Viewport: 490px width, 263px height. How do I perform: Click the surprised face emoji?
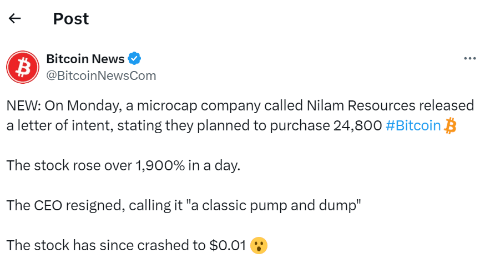(x=257, y=245)
